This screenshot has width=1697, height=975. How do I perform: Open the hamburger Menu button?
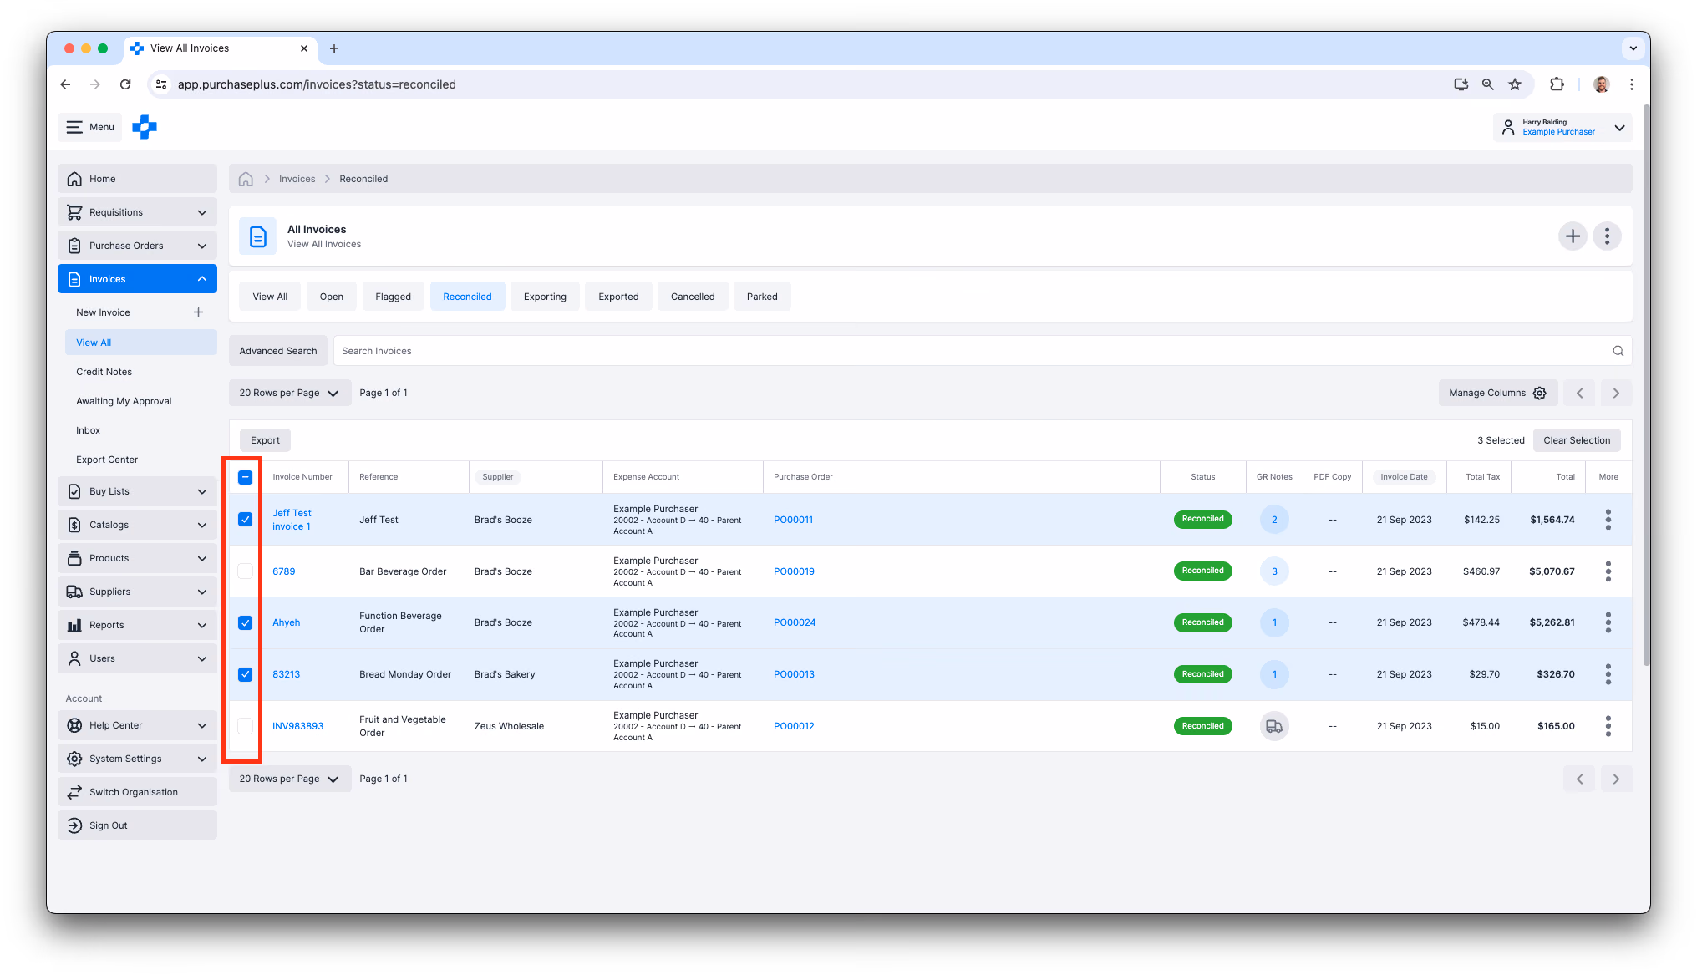click(90, 127)
